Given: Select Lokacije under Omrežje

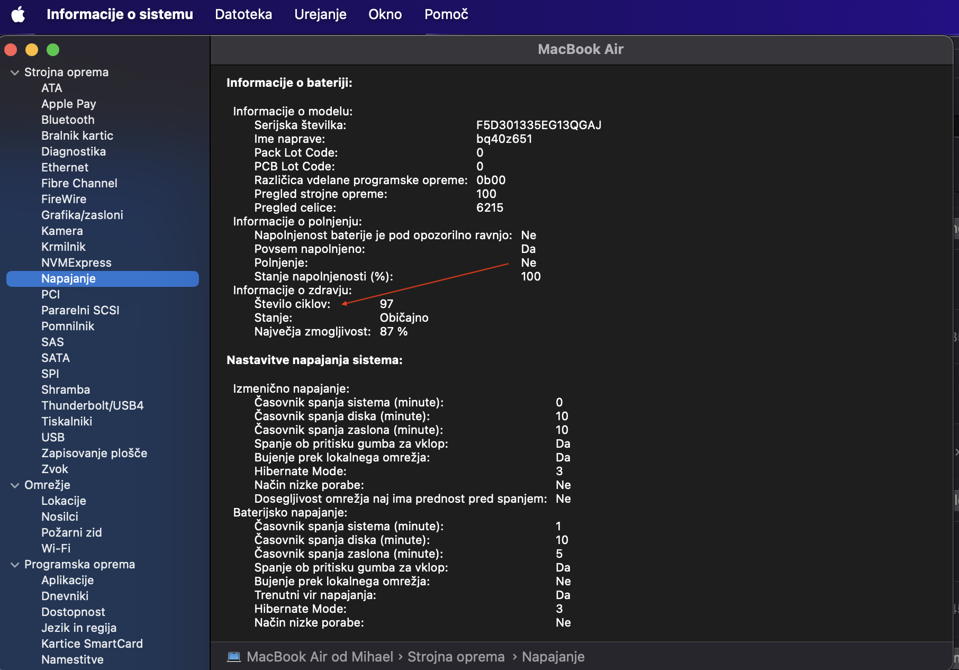Looking at the screenshot, I should pyautogui.click(x=64, y=501).
